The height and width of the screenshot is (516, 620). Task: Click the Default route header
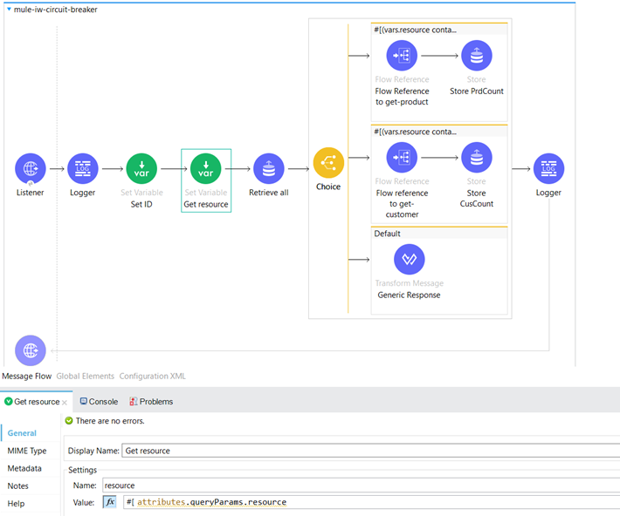pos(439,234)
